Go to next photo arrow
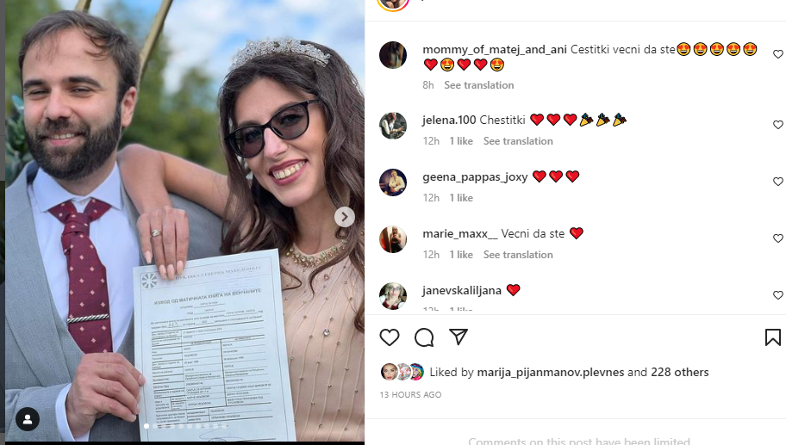The height and width of the screenshot is (445, 786). [x=345, y=217]
